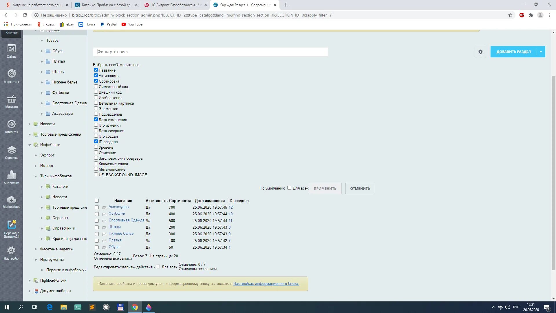Open the Маркетинг sidebar icon
This screenshot has height=313, width=556.
[12, 76]
